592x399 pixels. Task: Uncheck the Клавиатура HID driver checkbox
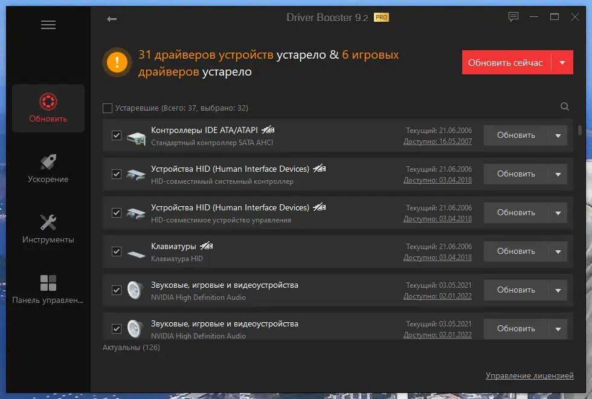[x=117, y=251]
